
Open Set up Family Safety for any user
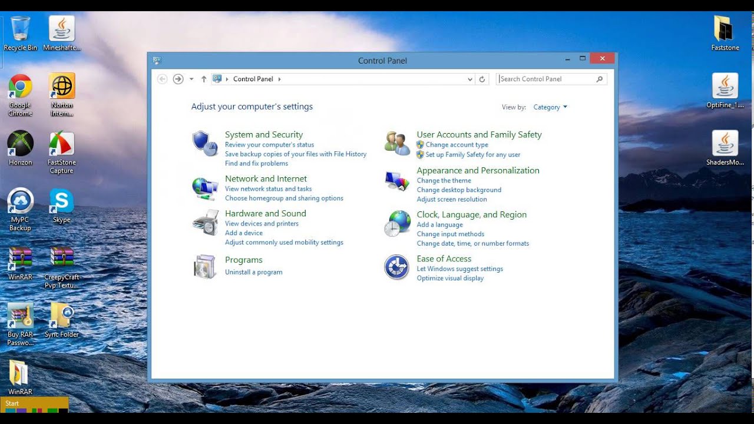(x=473, y=155)
